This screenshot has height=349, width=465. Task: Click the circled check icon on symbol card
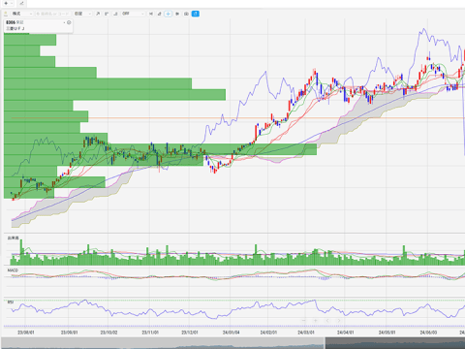pyautogui.click(x=69, y=22)
